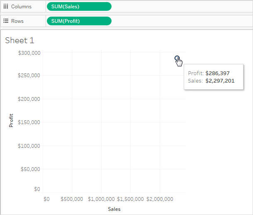
Task: Click the Sheet 1 title
Action: (x=19, y=40)
